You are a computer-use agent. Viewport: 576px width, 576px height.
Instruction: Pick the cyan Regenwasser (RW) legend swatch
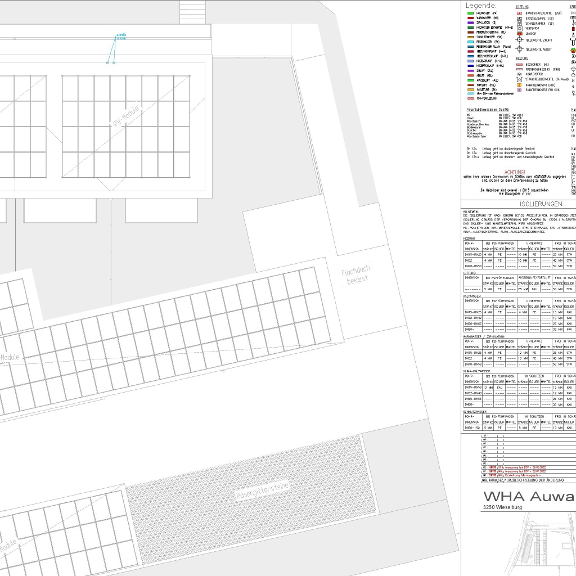click(471, 42)
